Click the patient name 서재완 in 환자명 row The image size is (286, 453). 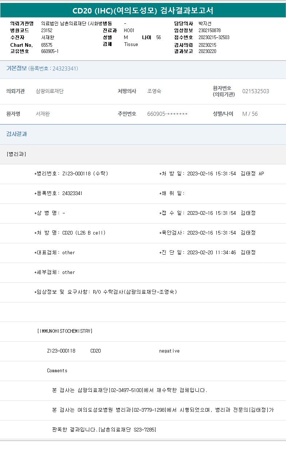tap(43, 114)
